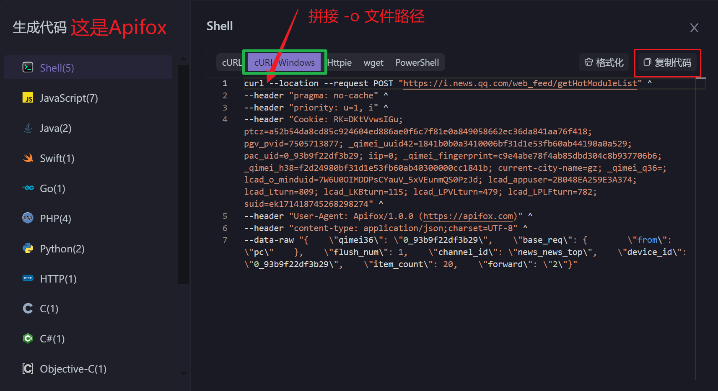718x391 pixels.
Task: Choose the Java(2) coffee icon
Action: pyautogui.click(x=28, y=128)
